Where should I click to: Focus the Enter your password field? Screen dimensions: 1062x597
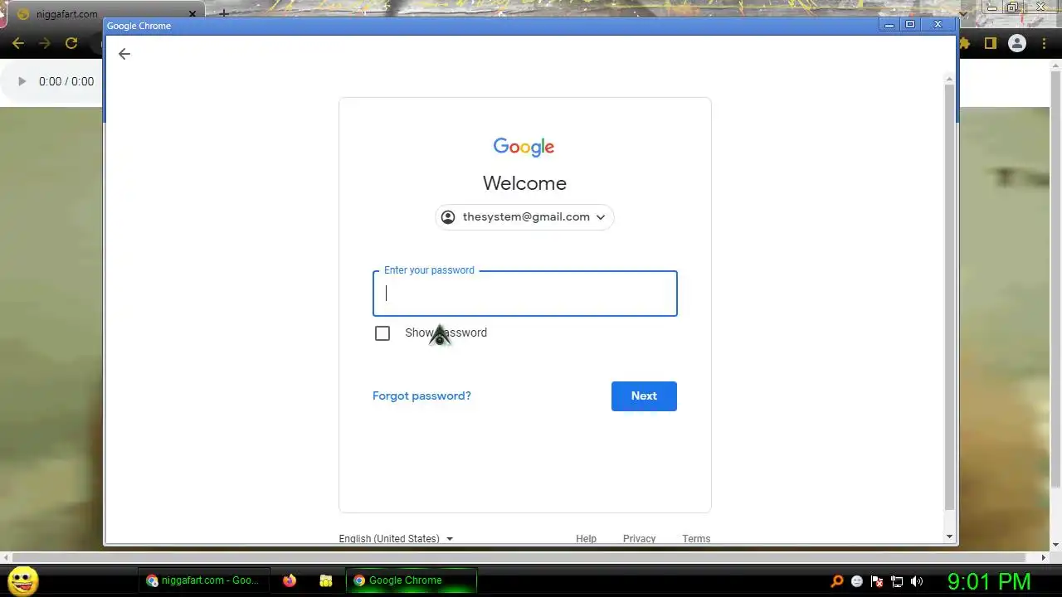point(524,294)
